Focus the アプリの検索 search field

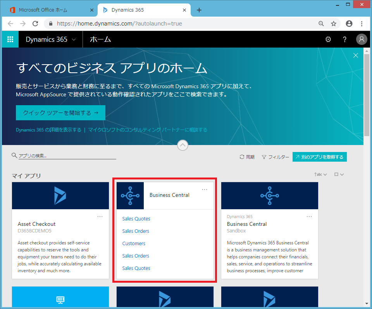click(67, 156)
